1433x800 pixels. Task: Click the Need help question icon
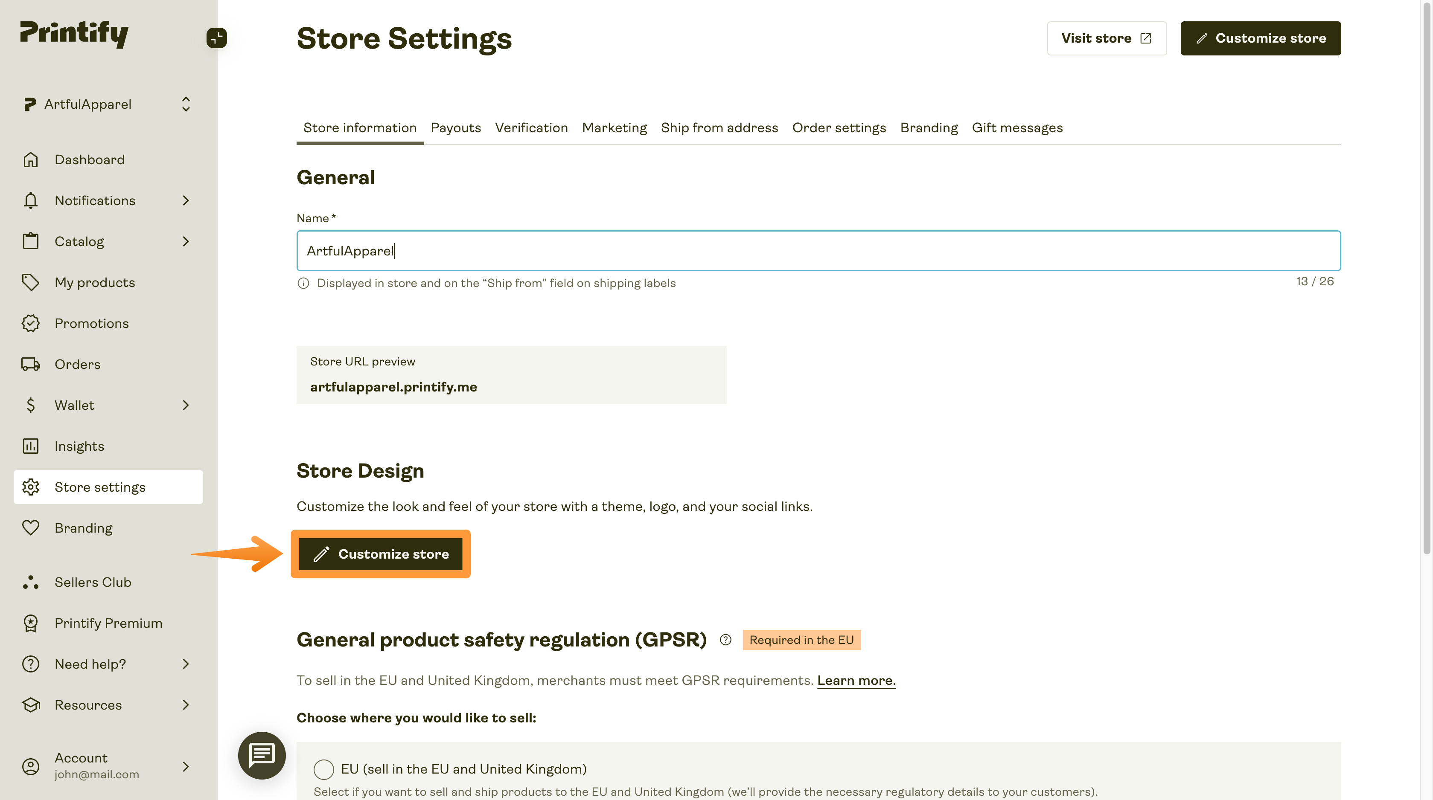click(31, 664)
